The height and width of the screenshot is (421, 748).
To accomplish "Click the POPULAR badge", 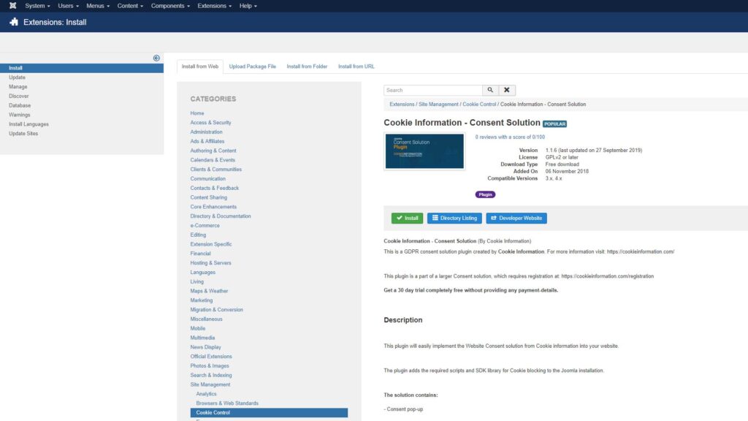I will 554,124.
